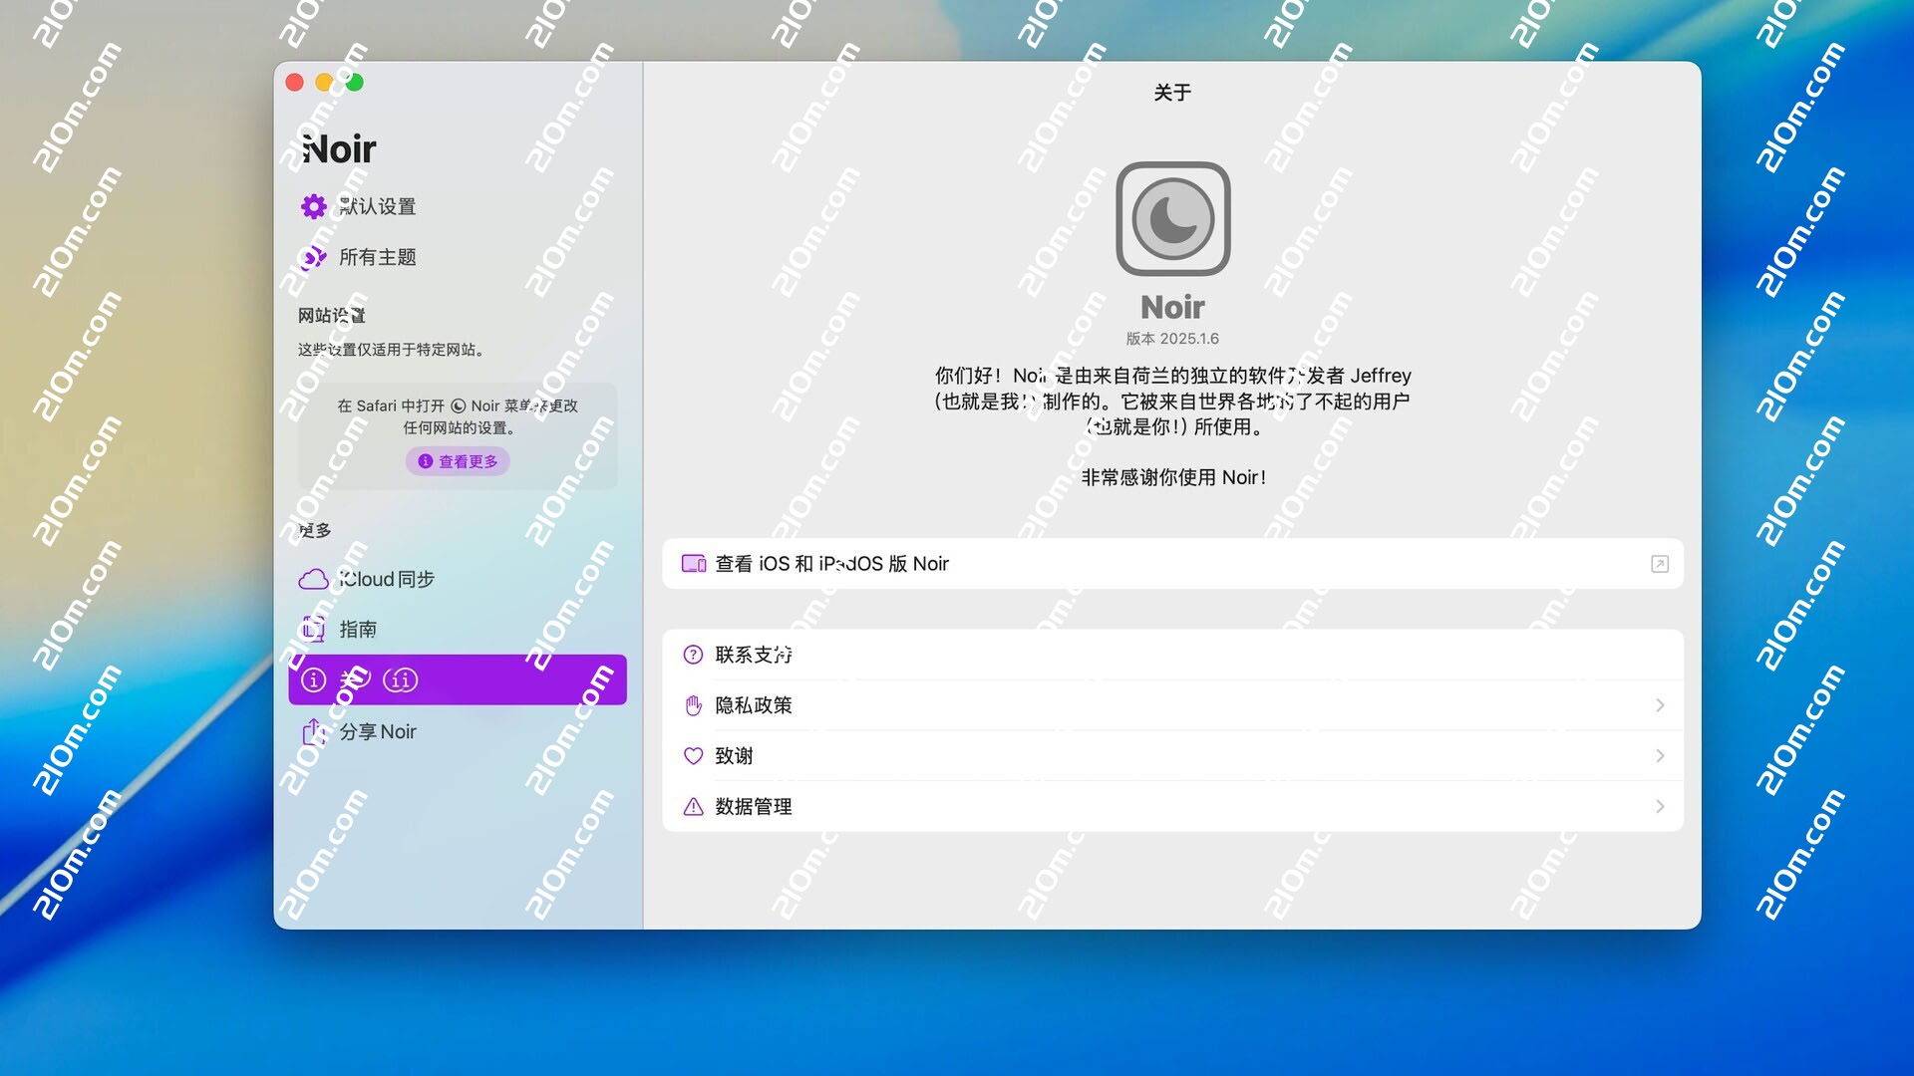This screenshot has height=1076, width=1914.
Task: Click the heart icon beside 致谢
Action: tap(693, 756)
